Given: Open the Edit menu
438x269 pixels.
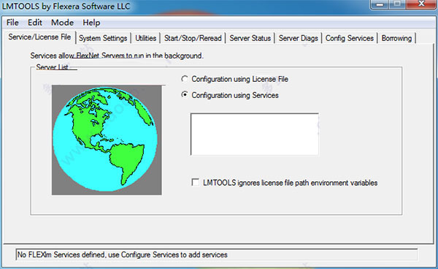Looking at the screenshot, I should pos(35,23).
